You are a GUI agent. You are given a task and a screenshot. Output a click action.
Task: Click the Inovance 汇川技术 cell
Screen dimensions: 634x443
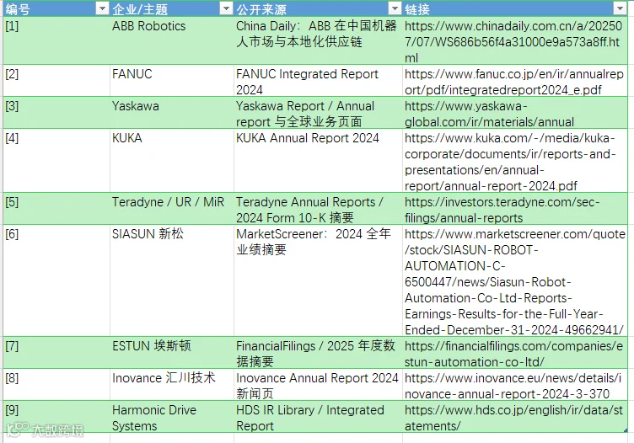(x=171, y=384)
